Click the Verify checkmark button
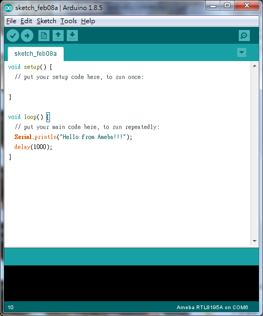The width and height of the screenshot is (263, 316). click(13, 36)
